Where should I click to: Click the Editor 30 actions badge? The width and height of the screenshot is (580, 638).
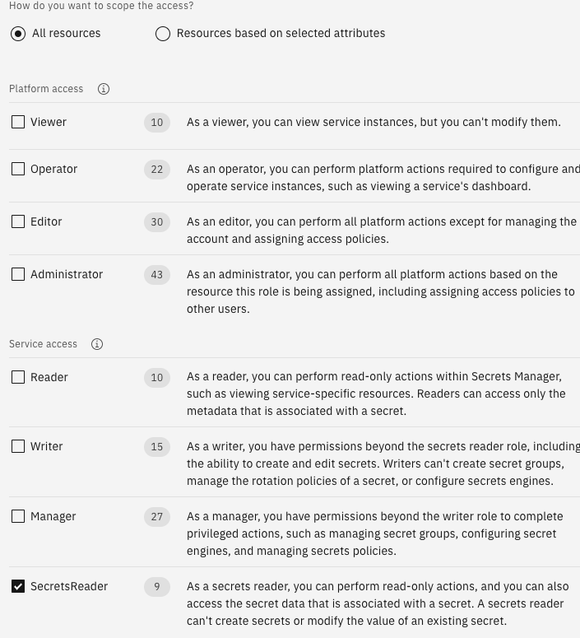coord(156,222)
